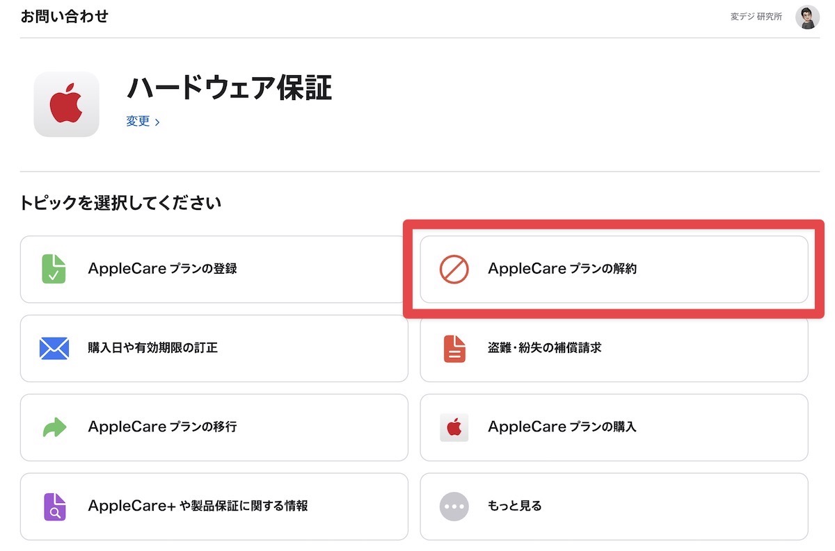
Task: Click the green arrow icon for AppleCare プランの移行
Action: coord(54,427)
